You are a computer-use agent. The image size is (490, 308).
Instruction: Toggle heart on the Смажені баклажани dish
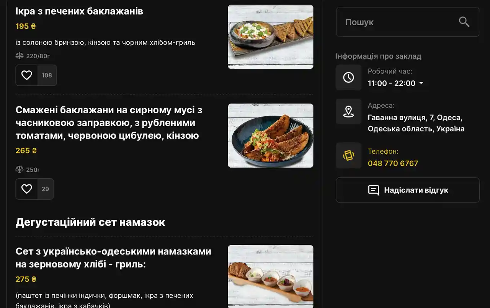[26, 189]
